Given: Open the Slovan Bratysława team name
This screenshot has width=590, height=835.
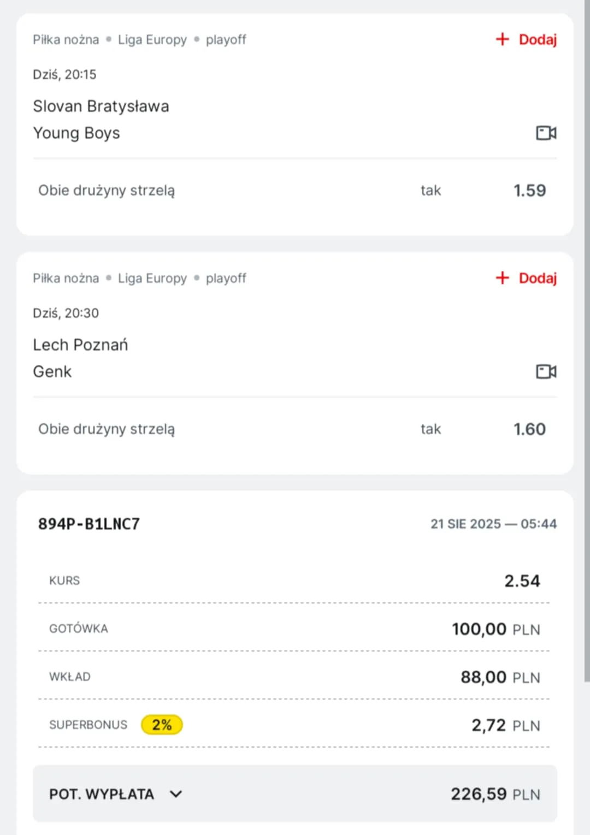Looking at the screenshot, I should click(x=101, y=106).
